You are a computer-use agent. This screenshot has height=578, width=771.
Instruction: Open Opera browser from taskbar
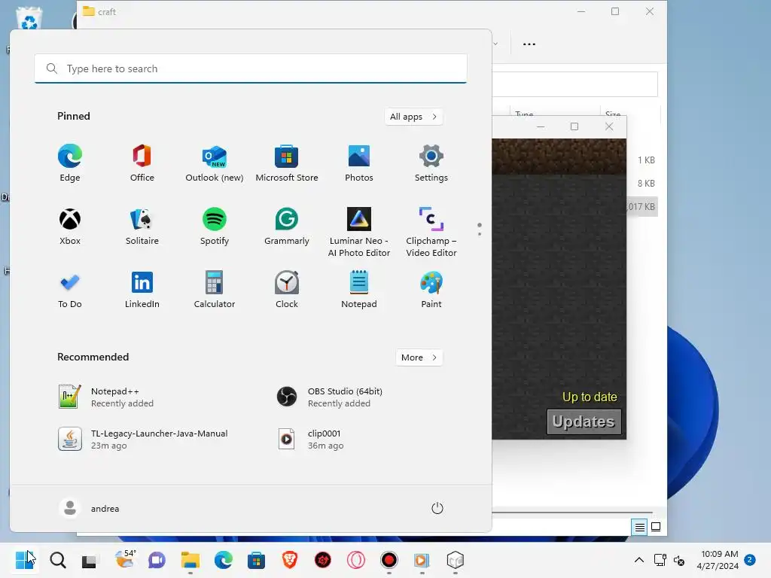[356, 560]
